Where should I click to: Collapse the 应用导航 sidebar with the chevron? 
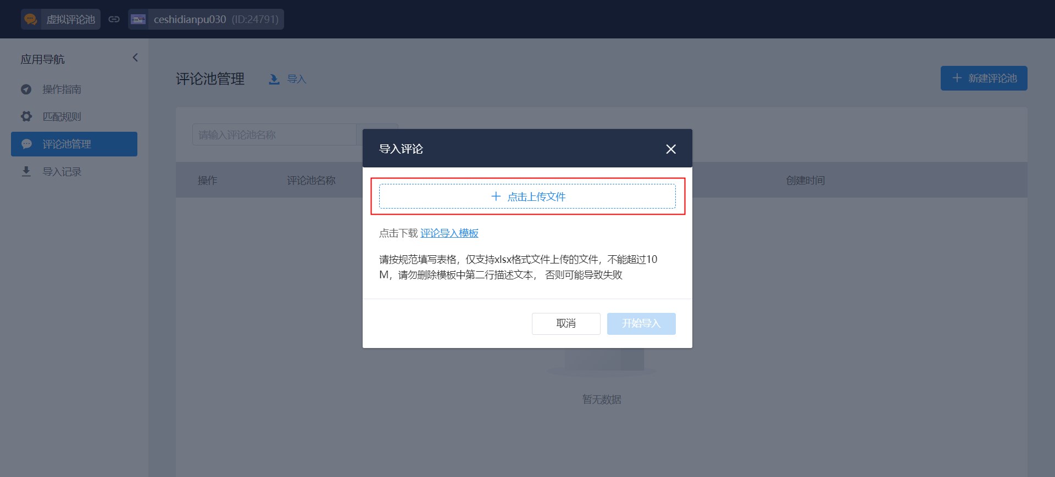click(135, 58)
